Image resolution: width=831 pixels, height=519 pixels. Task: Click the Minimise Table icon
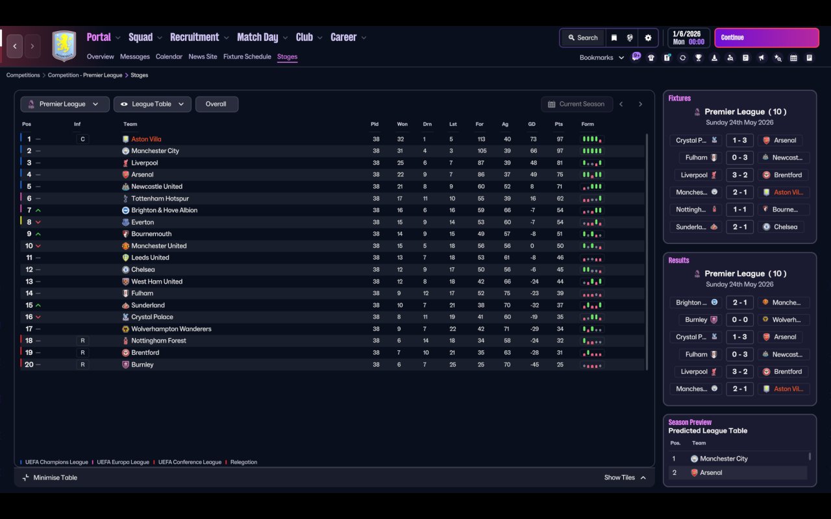(26, 477)
